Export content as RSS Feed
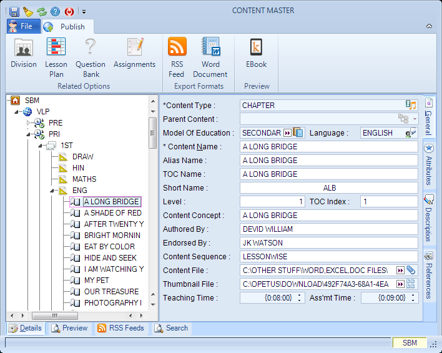The width and height of the screenshot is (442, 353). click(x=177, y=58)
